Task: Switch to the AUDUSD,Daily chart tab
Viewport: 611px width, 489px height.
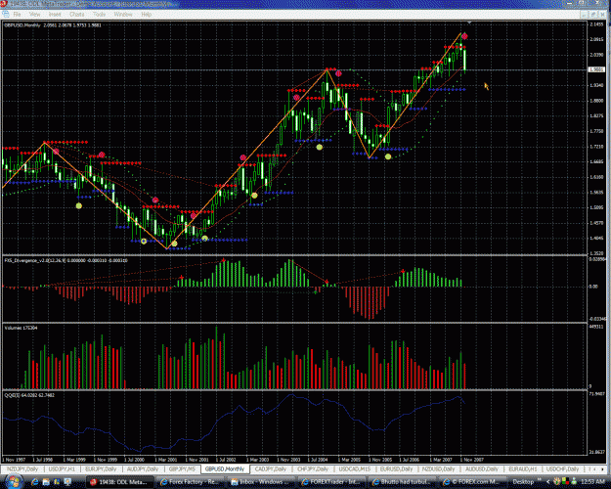Action: (482, 468)
